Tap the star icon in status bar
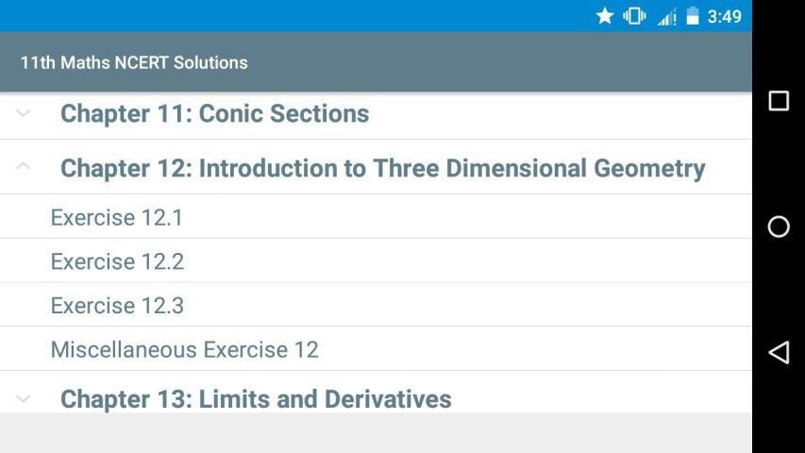Screen dimensions: 805x453 coord(605,16)
